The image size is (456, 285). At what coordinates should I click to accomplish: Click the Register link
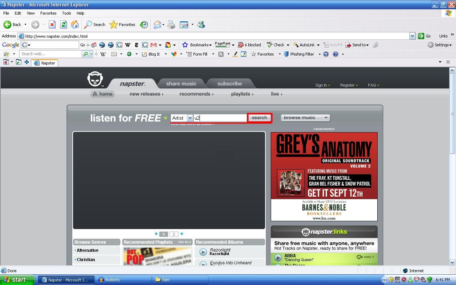click(349, 85)
